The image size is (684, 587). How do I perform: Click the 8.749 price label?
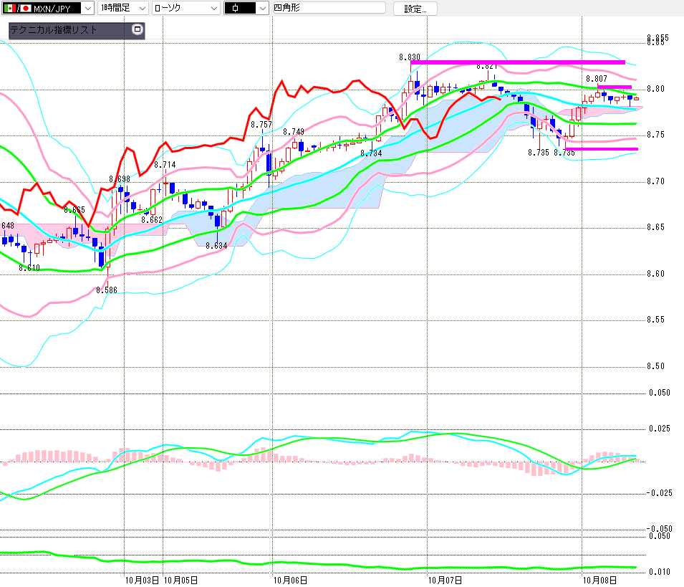294,132
